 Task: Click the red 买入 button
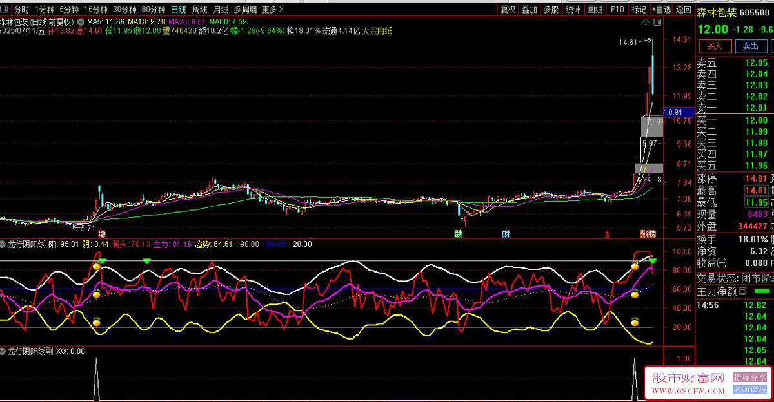coord(715,46)
